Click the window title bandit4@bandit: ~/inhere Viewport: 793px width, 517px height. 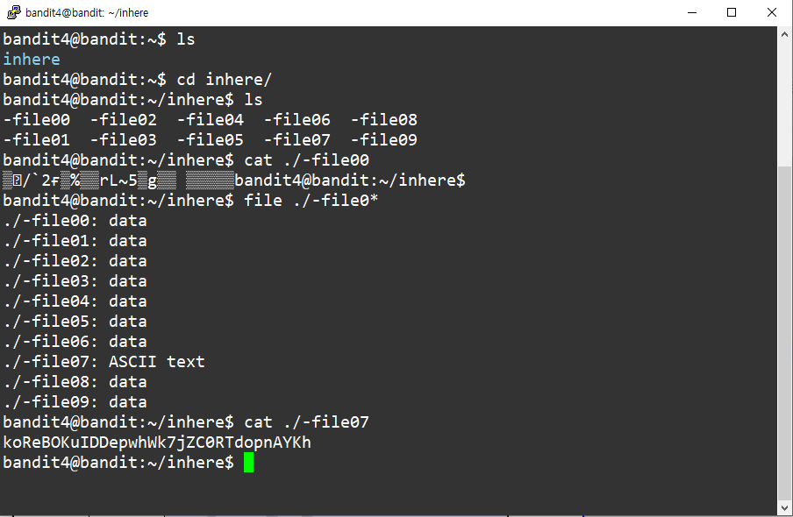pos(87,12)
